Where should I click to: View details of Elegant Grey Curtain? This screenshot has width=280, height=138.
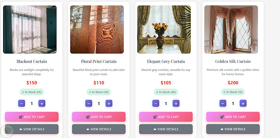pos(166,129)
